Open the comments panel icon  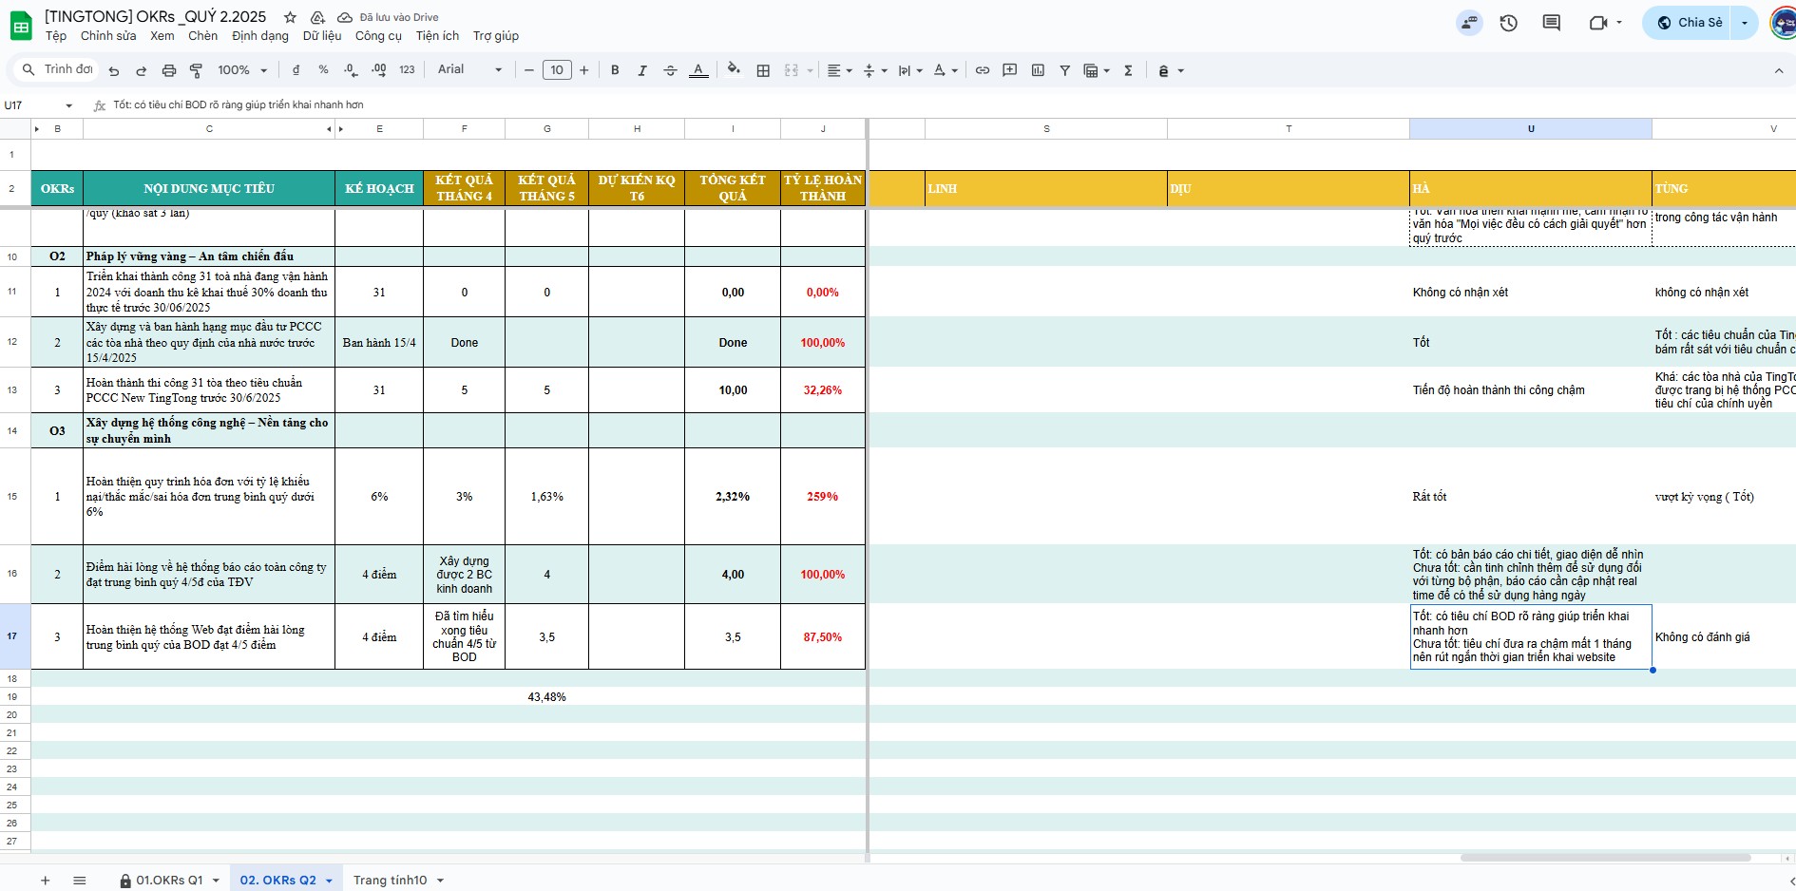pyautogui.click(x=1551, y=23)
